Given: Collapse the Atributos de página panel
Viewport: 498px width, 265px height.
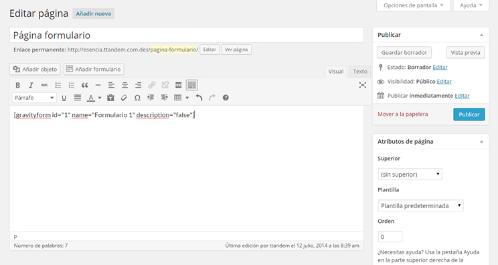Looking at the screenshot, I should pos(481,142).
